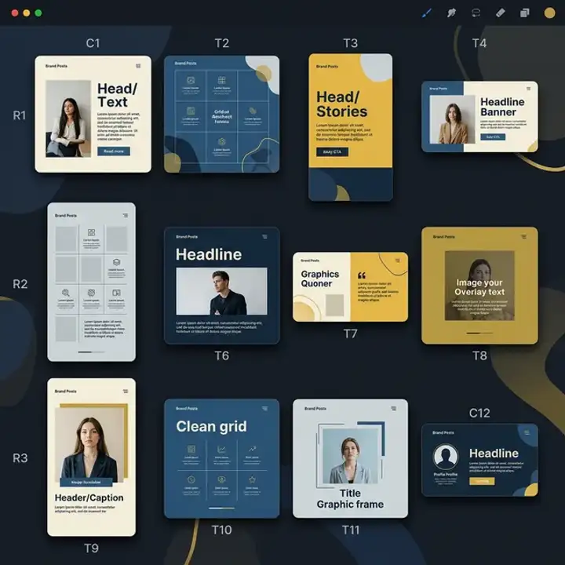Open menu icon on T6 Headline card

(265, 237)
